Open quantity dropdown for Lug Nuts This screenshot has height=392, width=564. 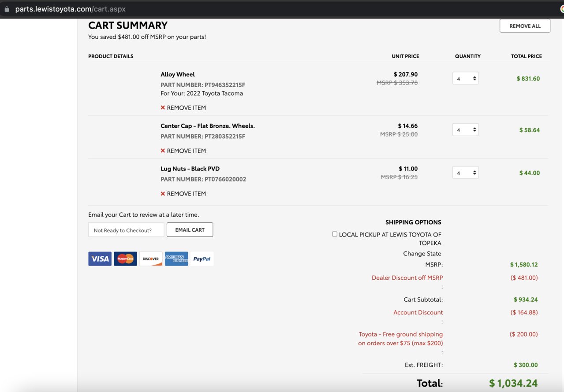click(465, 173)
